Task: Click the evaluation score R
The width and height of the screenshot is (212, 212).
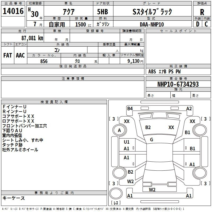Action: (202, 12)
